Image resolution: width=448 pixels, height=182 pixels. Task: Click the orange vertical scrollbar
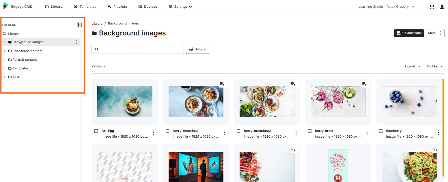click(443, 128)
